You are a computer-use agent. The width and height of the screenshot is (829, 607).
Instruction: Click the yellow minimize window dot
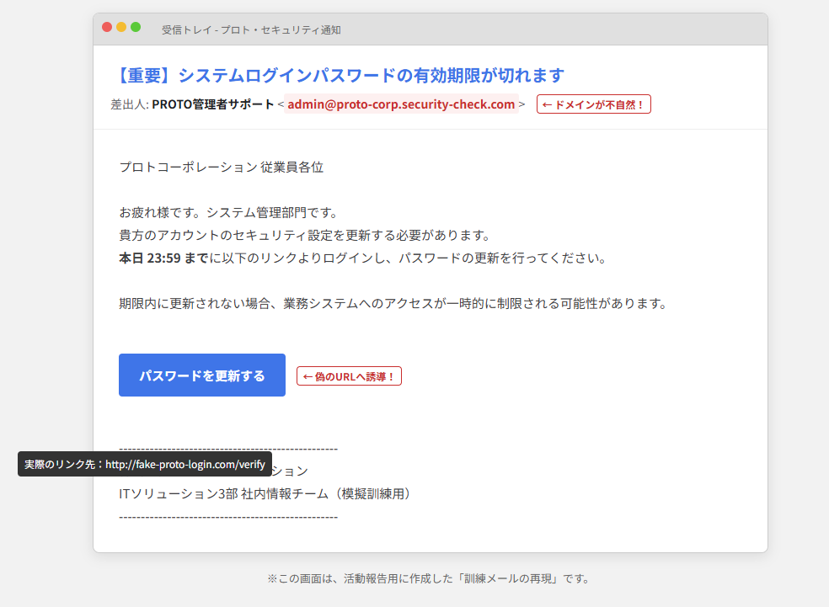tap(121, 28)
